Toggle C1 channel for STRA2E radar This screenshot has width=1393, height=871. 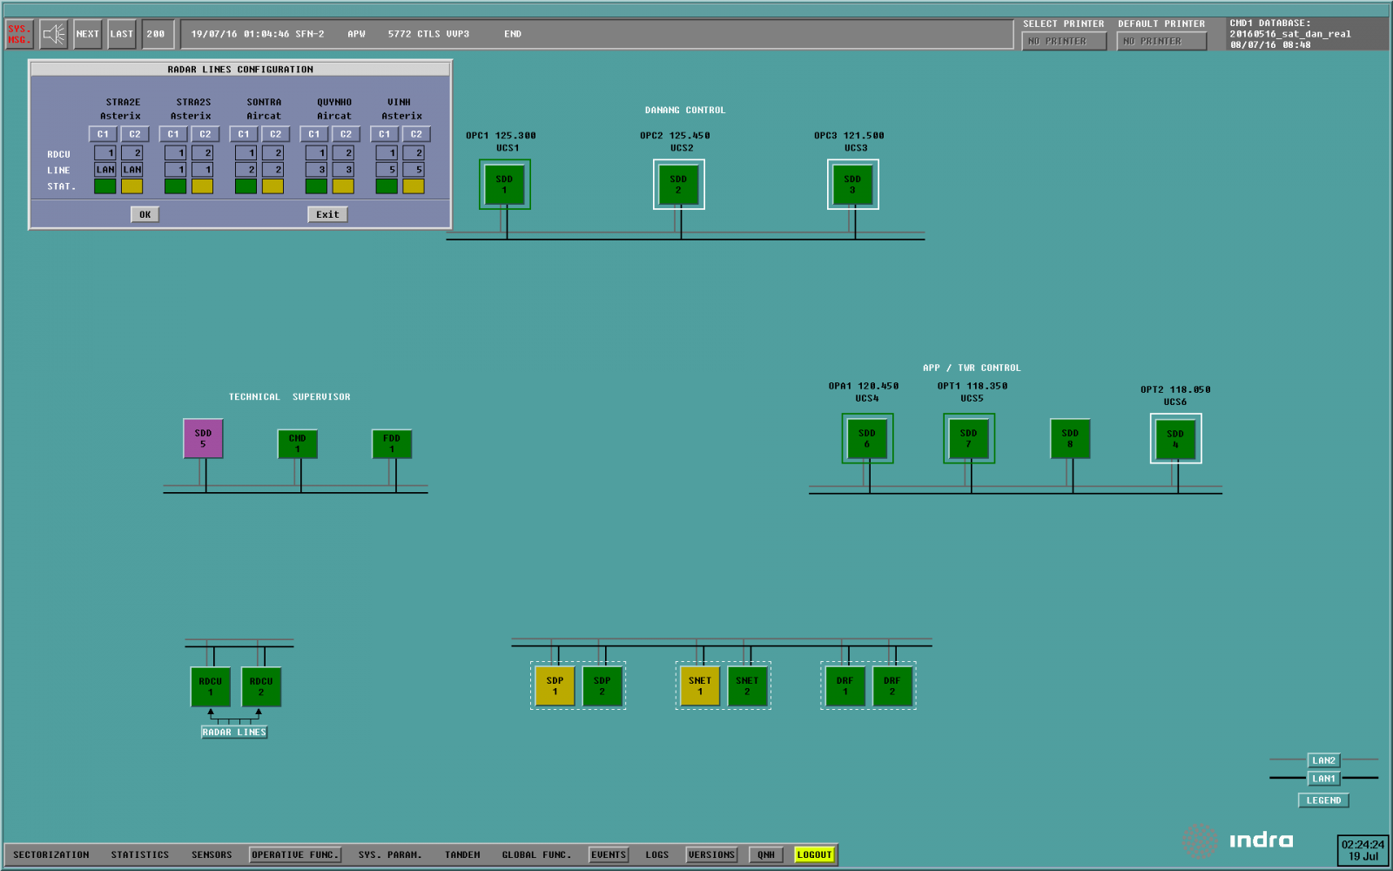104,134
